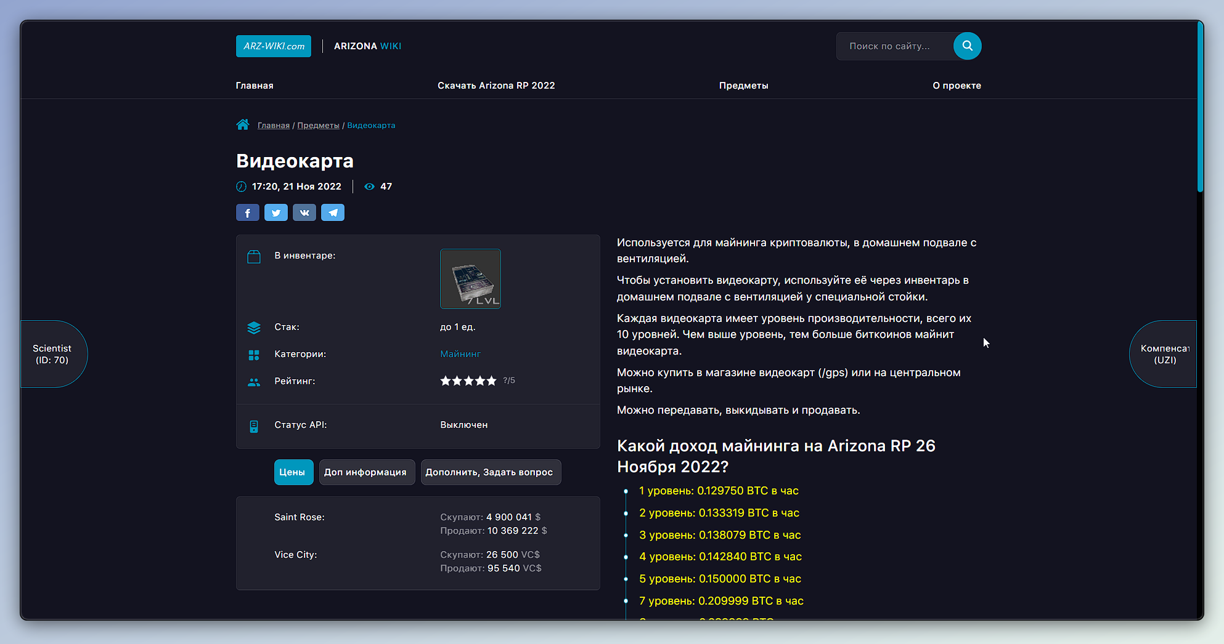Share the page via VK icon
The image size is (1224, 644).
point(304,212)
